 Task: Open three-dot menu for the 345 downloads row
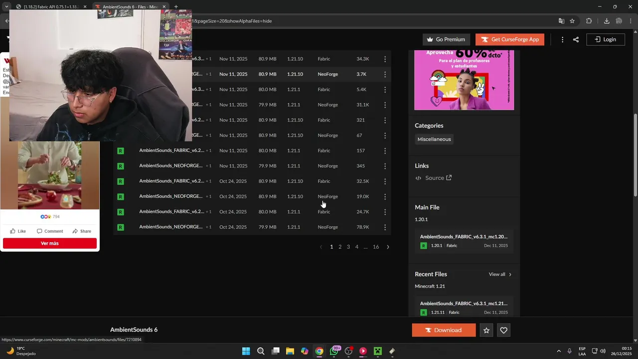point(385,166)
